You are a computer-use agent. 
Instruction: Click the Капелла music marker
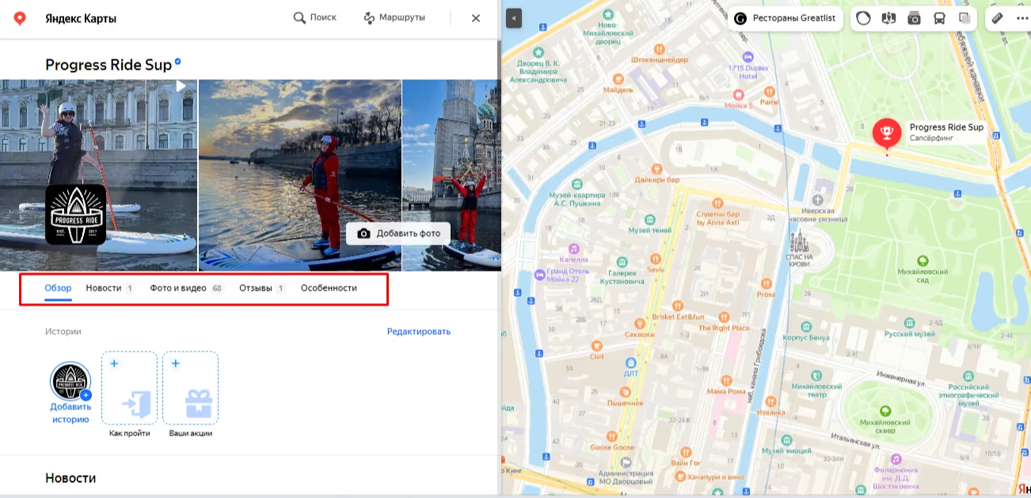click(573, 247)
